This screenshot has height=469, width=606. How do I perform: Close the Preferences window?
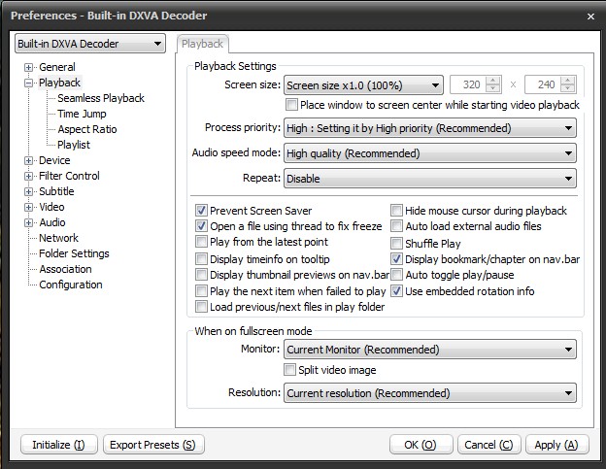point(590,17)
